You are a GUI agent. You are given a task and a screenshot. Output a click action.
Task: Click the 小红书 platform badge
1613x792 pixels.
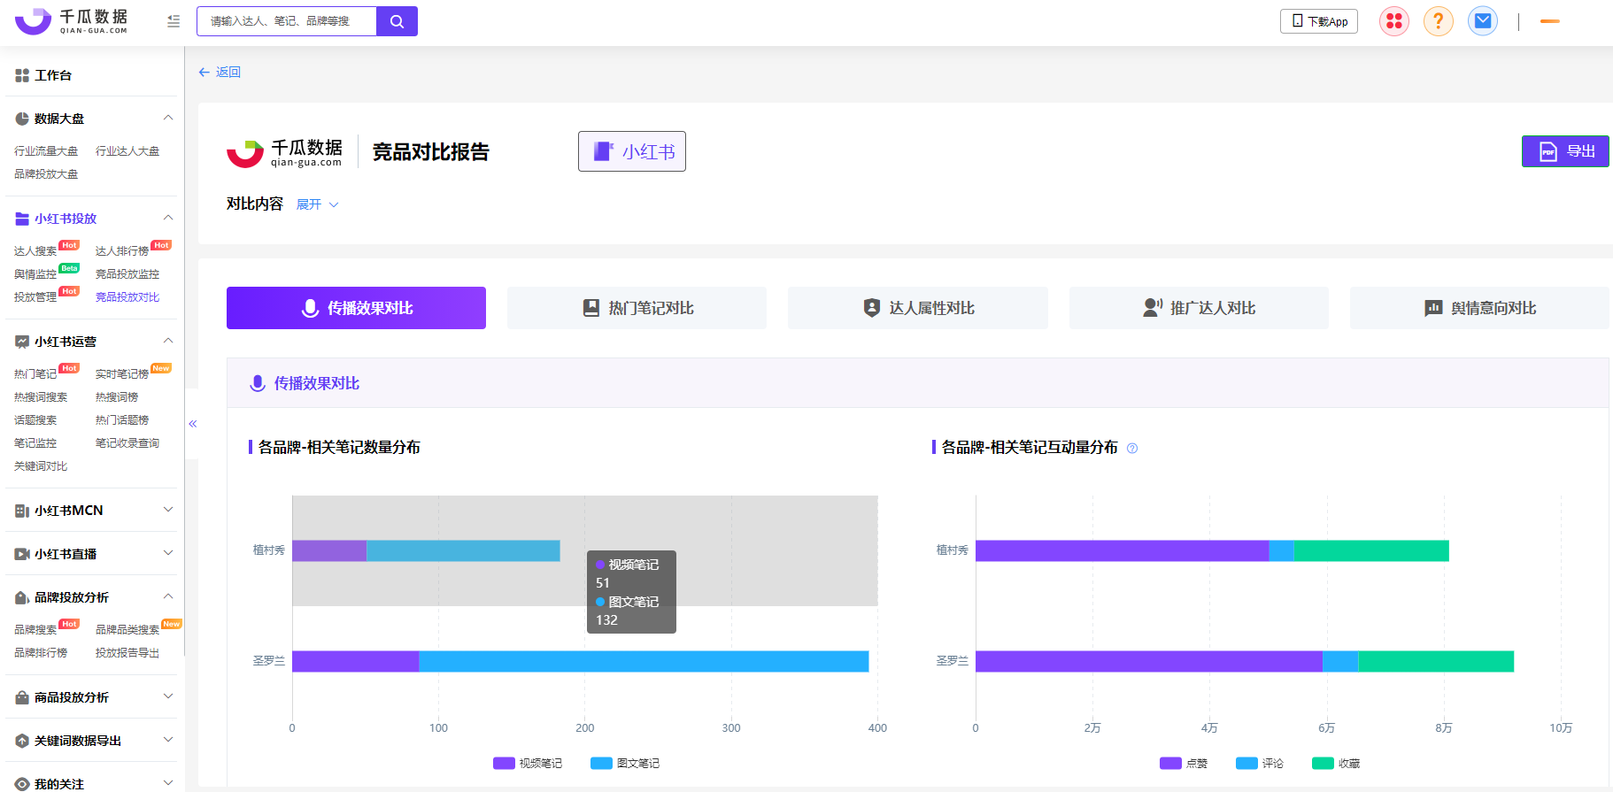(x=632, y=151)
